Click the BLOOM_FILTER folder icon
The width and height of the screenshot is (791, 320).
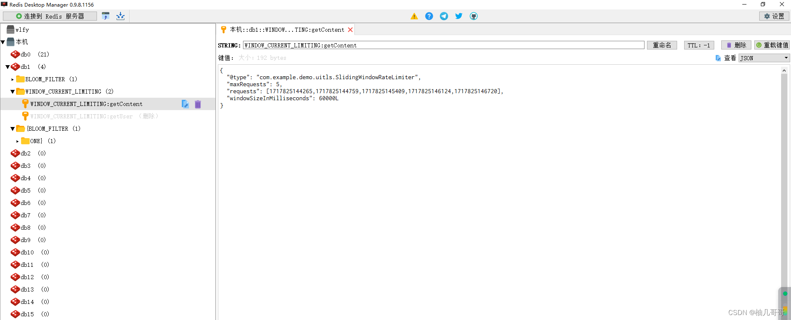[21, 79]
